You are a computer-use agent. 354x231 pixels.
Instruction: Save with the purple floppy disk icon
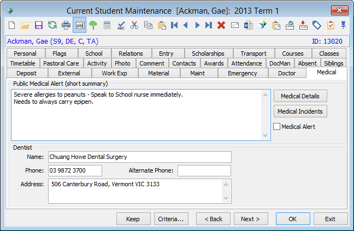click(39, 25)
